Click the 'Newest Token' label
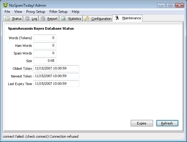The height and width of the screenshot is (142, 187). pyautogui.click(x=21, y=76)
